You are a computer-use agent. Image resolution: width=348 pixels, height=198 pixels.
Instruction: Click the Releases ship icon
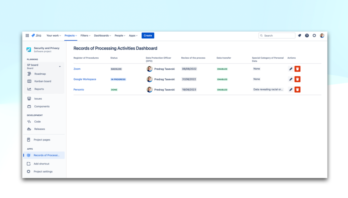(29, 129)
